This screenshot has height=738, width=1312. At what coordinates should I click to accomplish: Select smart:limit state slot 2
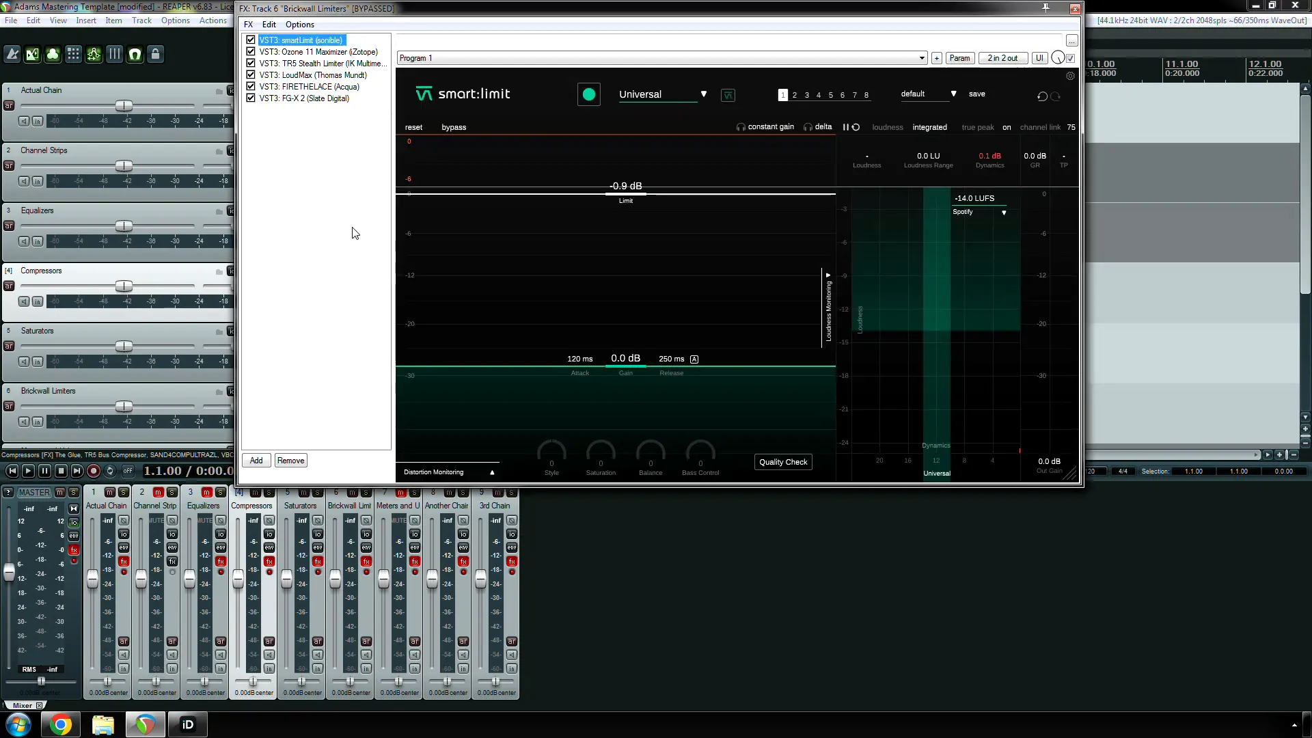pos(795,96)
